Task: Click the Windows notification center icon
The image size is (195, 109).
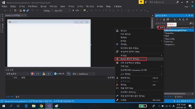Action: [x=190, y=106]
